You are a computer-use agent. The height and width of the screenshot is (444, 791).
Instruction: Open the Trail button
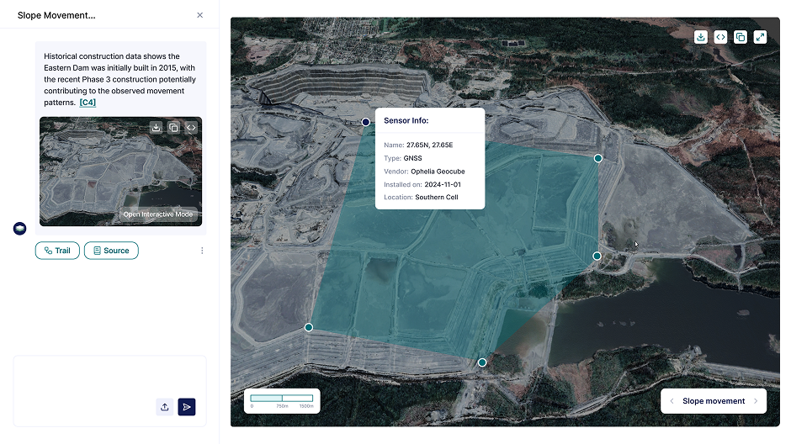tap(57, 251)
